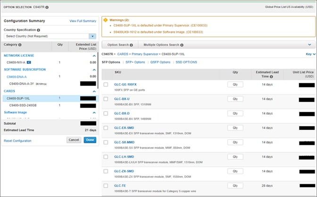Click Qty field for GLC-EX-SMD
The height and width of the screenshot is (197, 317).
(x=235, y=128)
